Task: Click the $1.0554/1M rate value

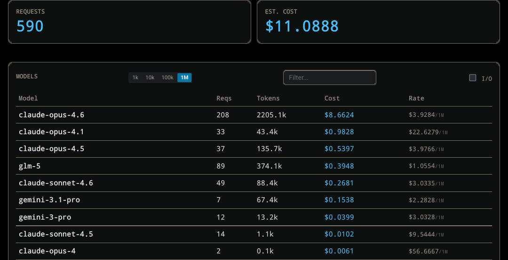Action: pos(426,166)
